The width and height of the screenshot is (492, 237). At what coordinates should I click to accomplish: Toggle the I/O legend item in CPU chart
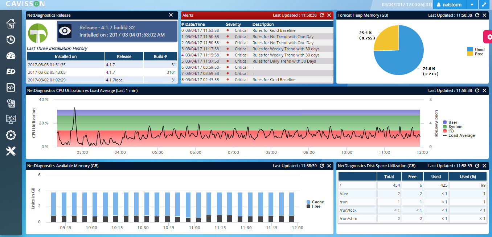point(448,131)
